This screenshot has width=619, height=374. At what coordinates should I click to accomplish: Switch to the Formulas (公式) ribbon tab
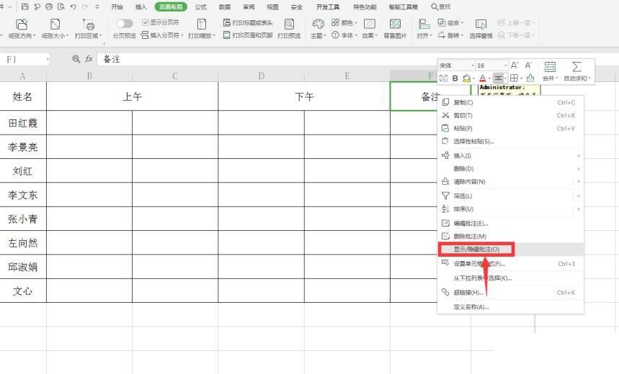point(200,6)
